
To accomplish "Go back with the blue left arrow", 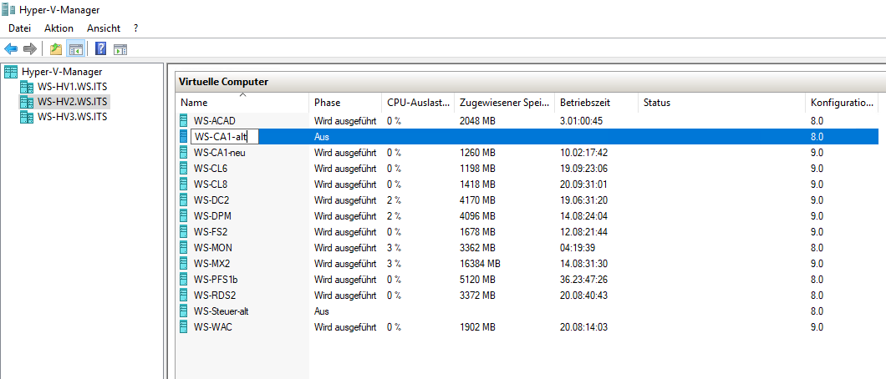I will [10, 49].
